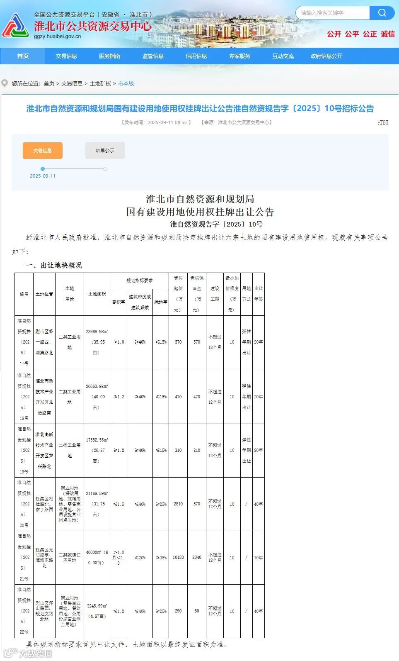Click the 市本级 breadcrumb link
399x661 pixels.
coord(126,83)
